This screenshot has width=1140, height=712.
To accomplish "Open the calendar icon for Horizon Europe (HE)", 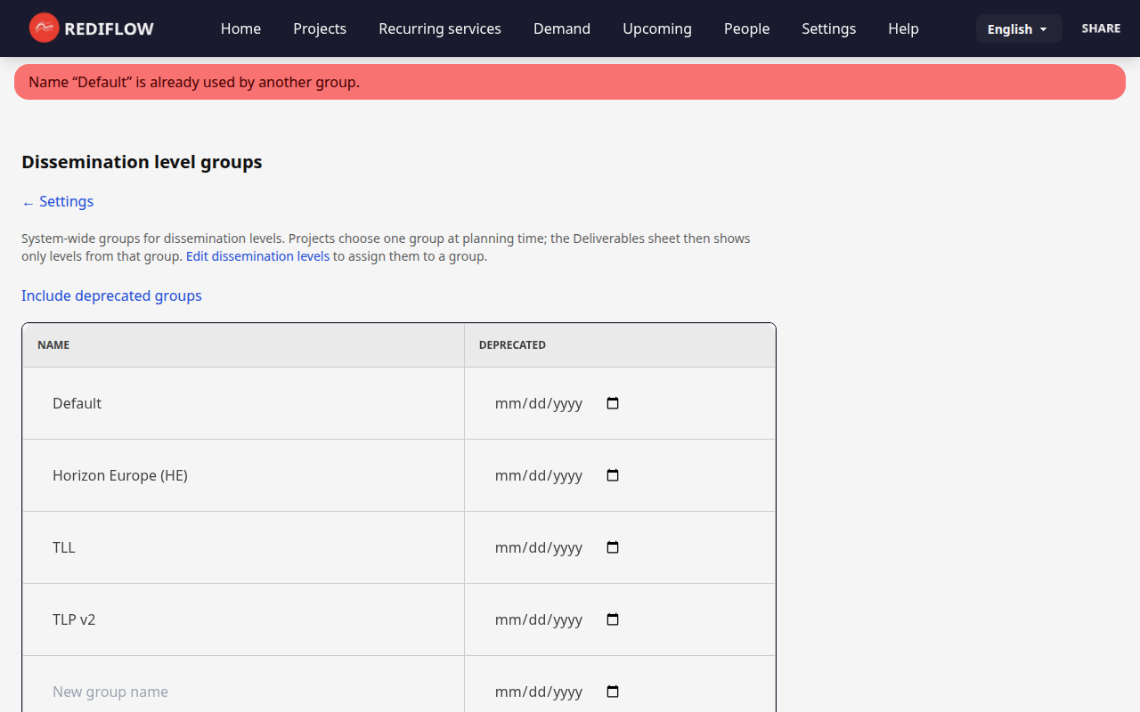I will [612, 475].
